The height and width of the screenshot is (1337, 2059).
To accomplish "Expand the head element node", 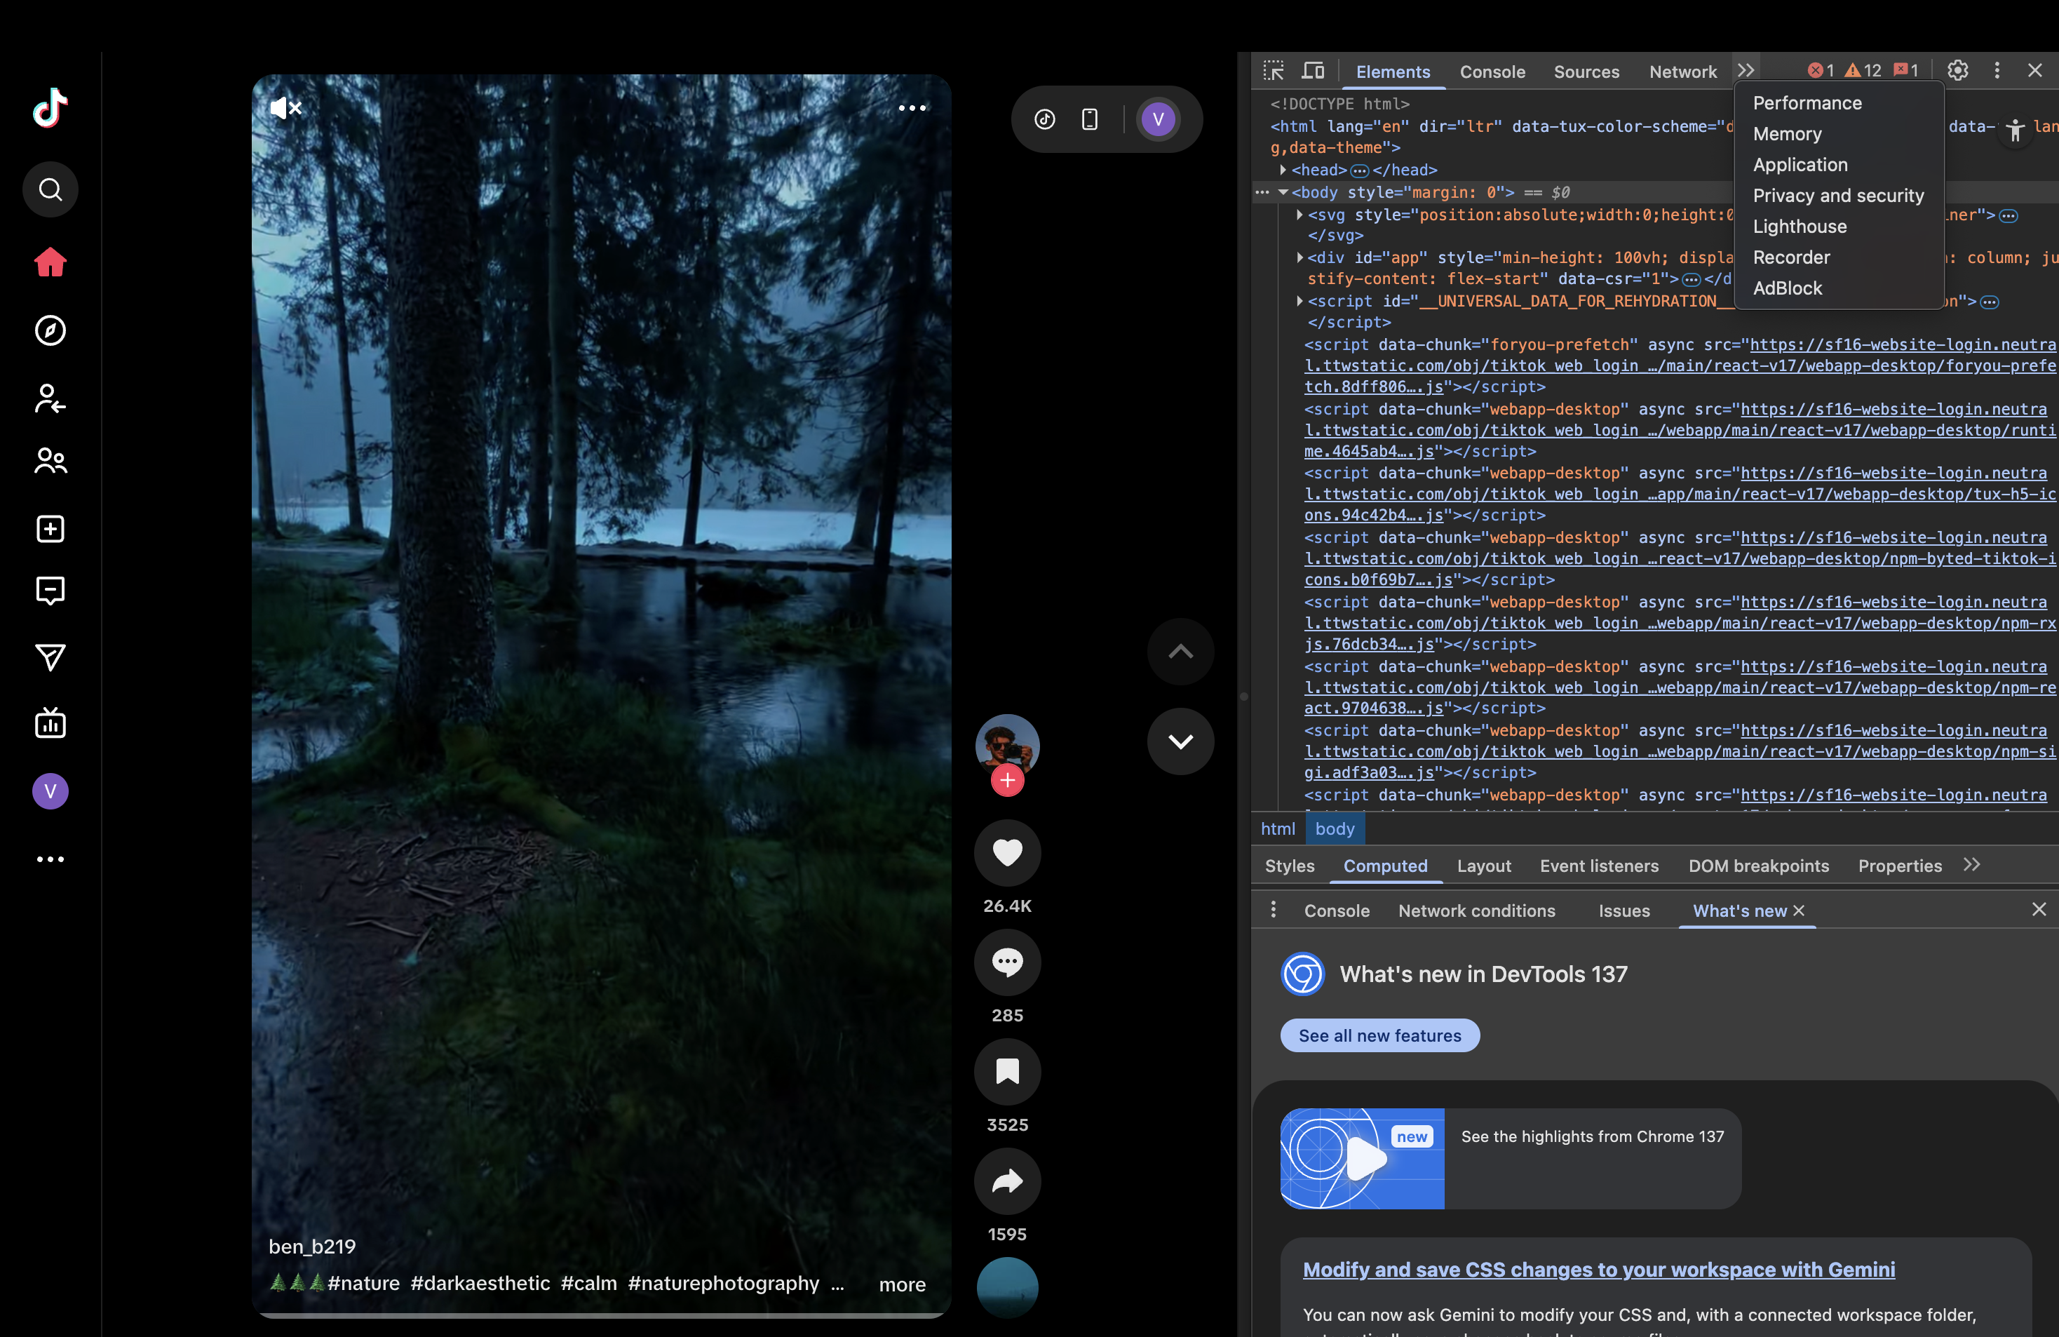I will (x=1283, y=170).
